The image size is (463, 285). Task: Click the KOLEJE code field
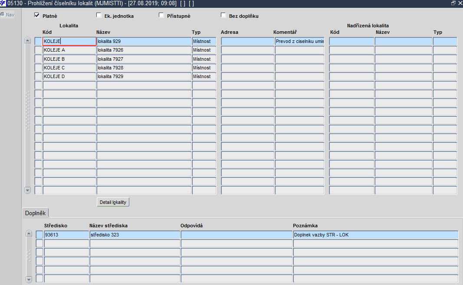point(69,41)
